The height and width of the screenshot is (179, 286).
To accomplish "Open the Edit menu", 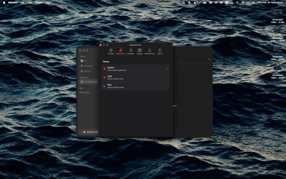I will coord(23,3).
